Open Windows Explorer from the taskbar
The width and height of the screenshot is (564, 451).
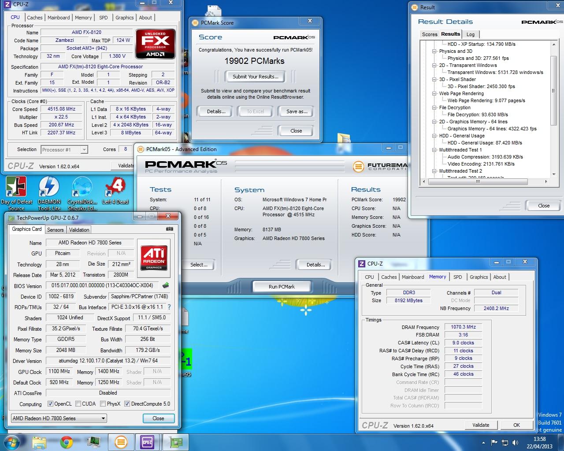pos(39,442)
